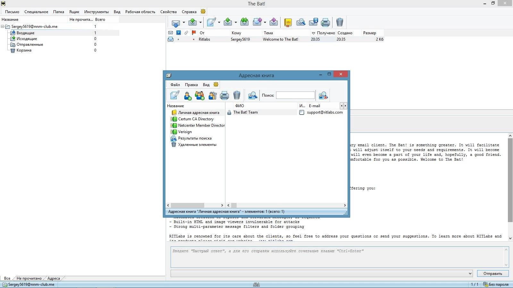513x288 pixels.
Task: Open the Рабочая область menu
Action: (x=140, y=12)
